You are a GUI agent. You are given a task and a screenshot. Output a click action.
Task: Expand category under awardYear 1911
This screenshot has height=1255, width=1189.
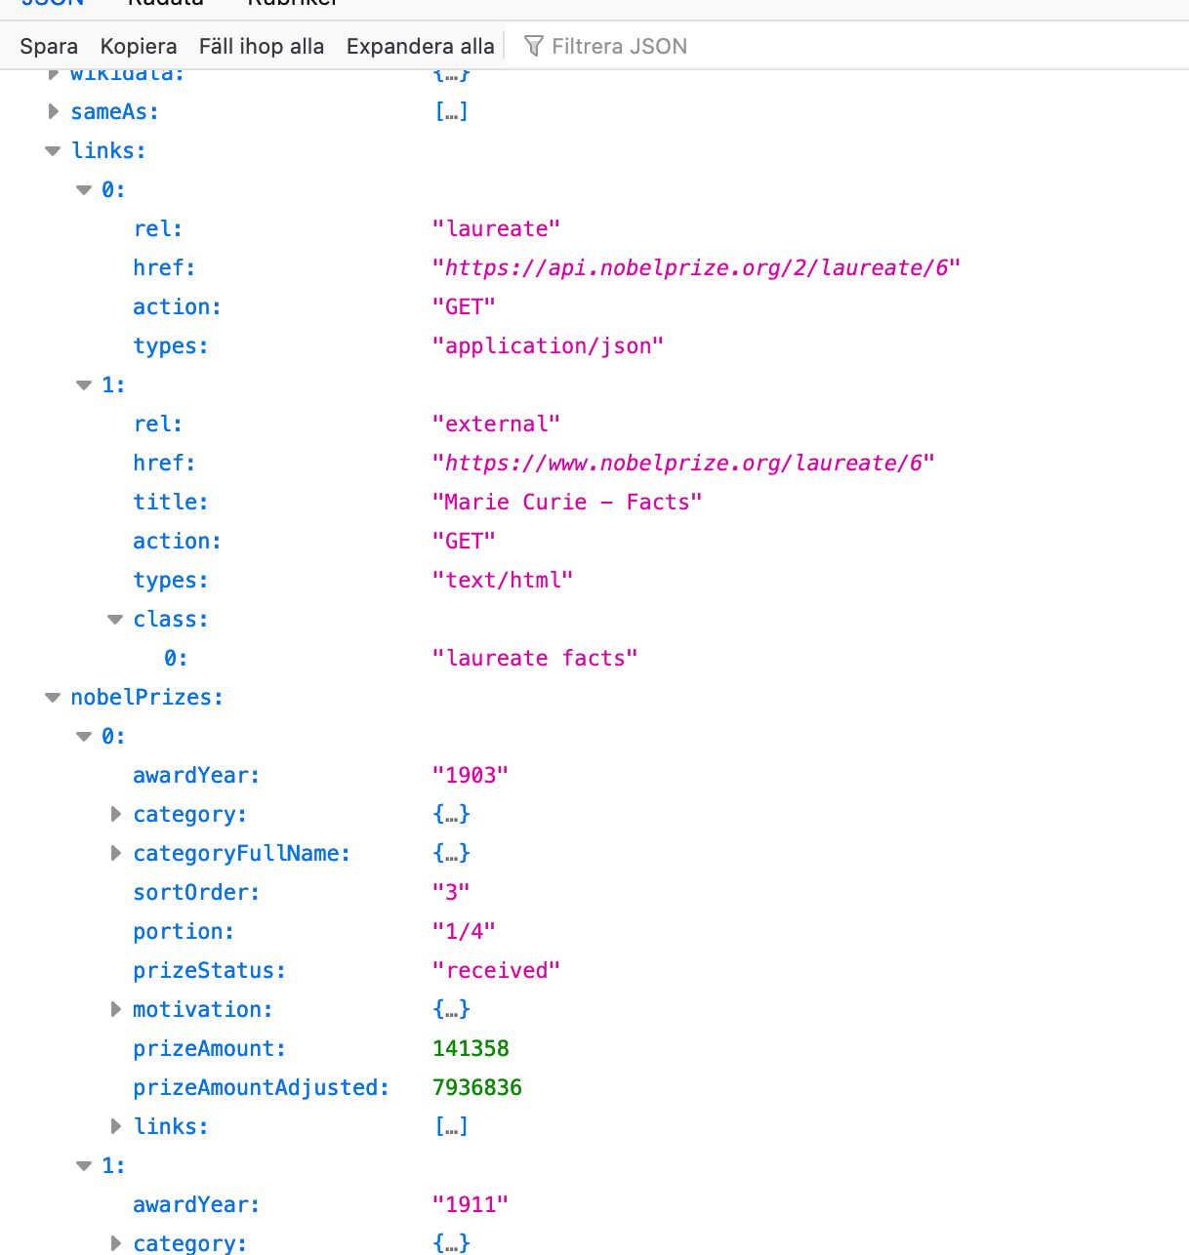pos(116,1243)
